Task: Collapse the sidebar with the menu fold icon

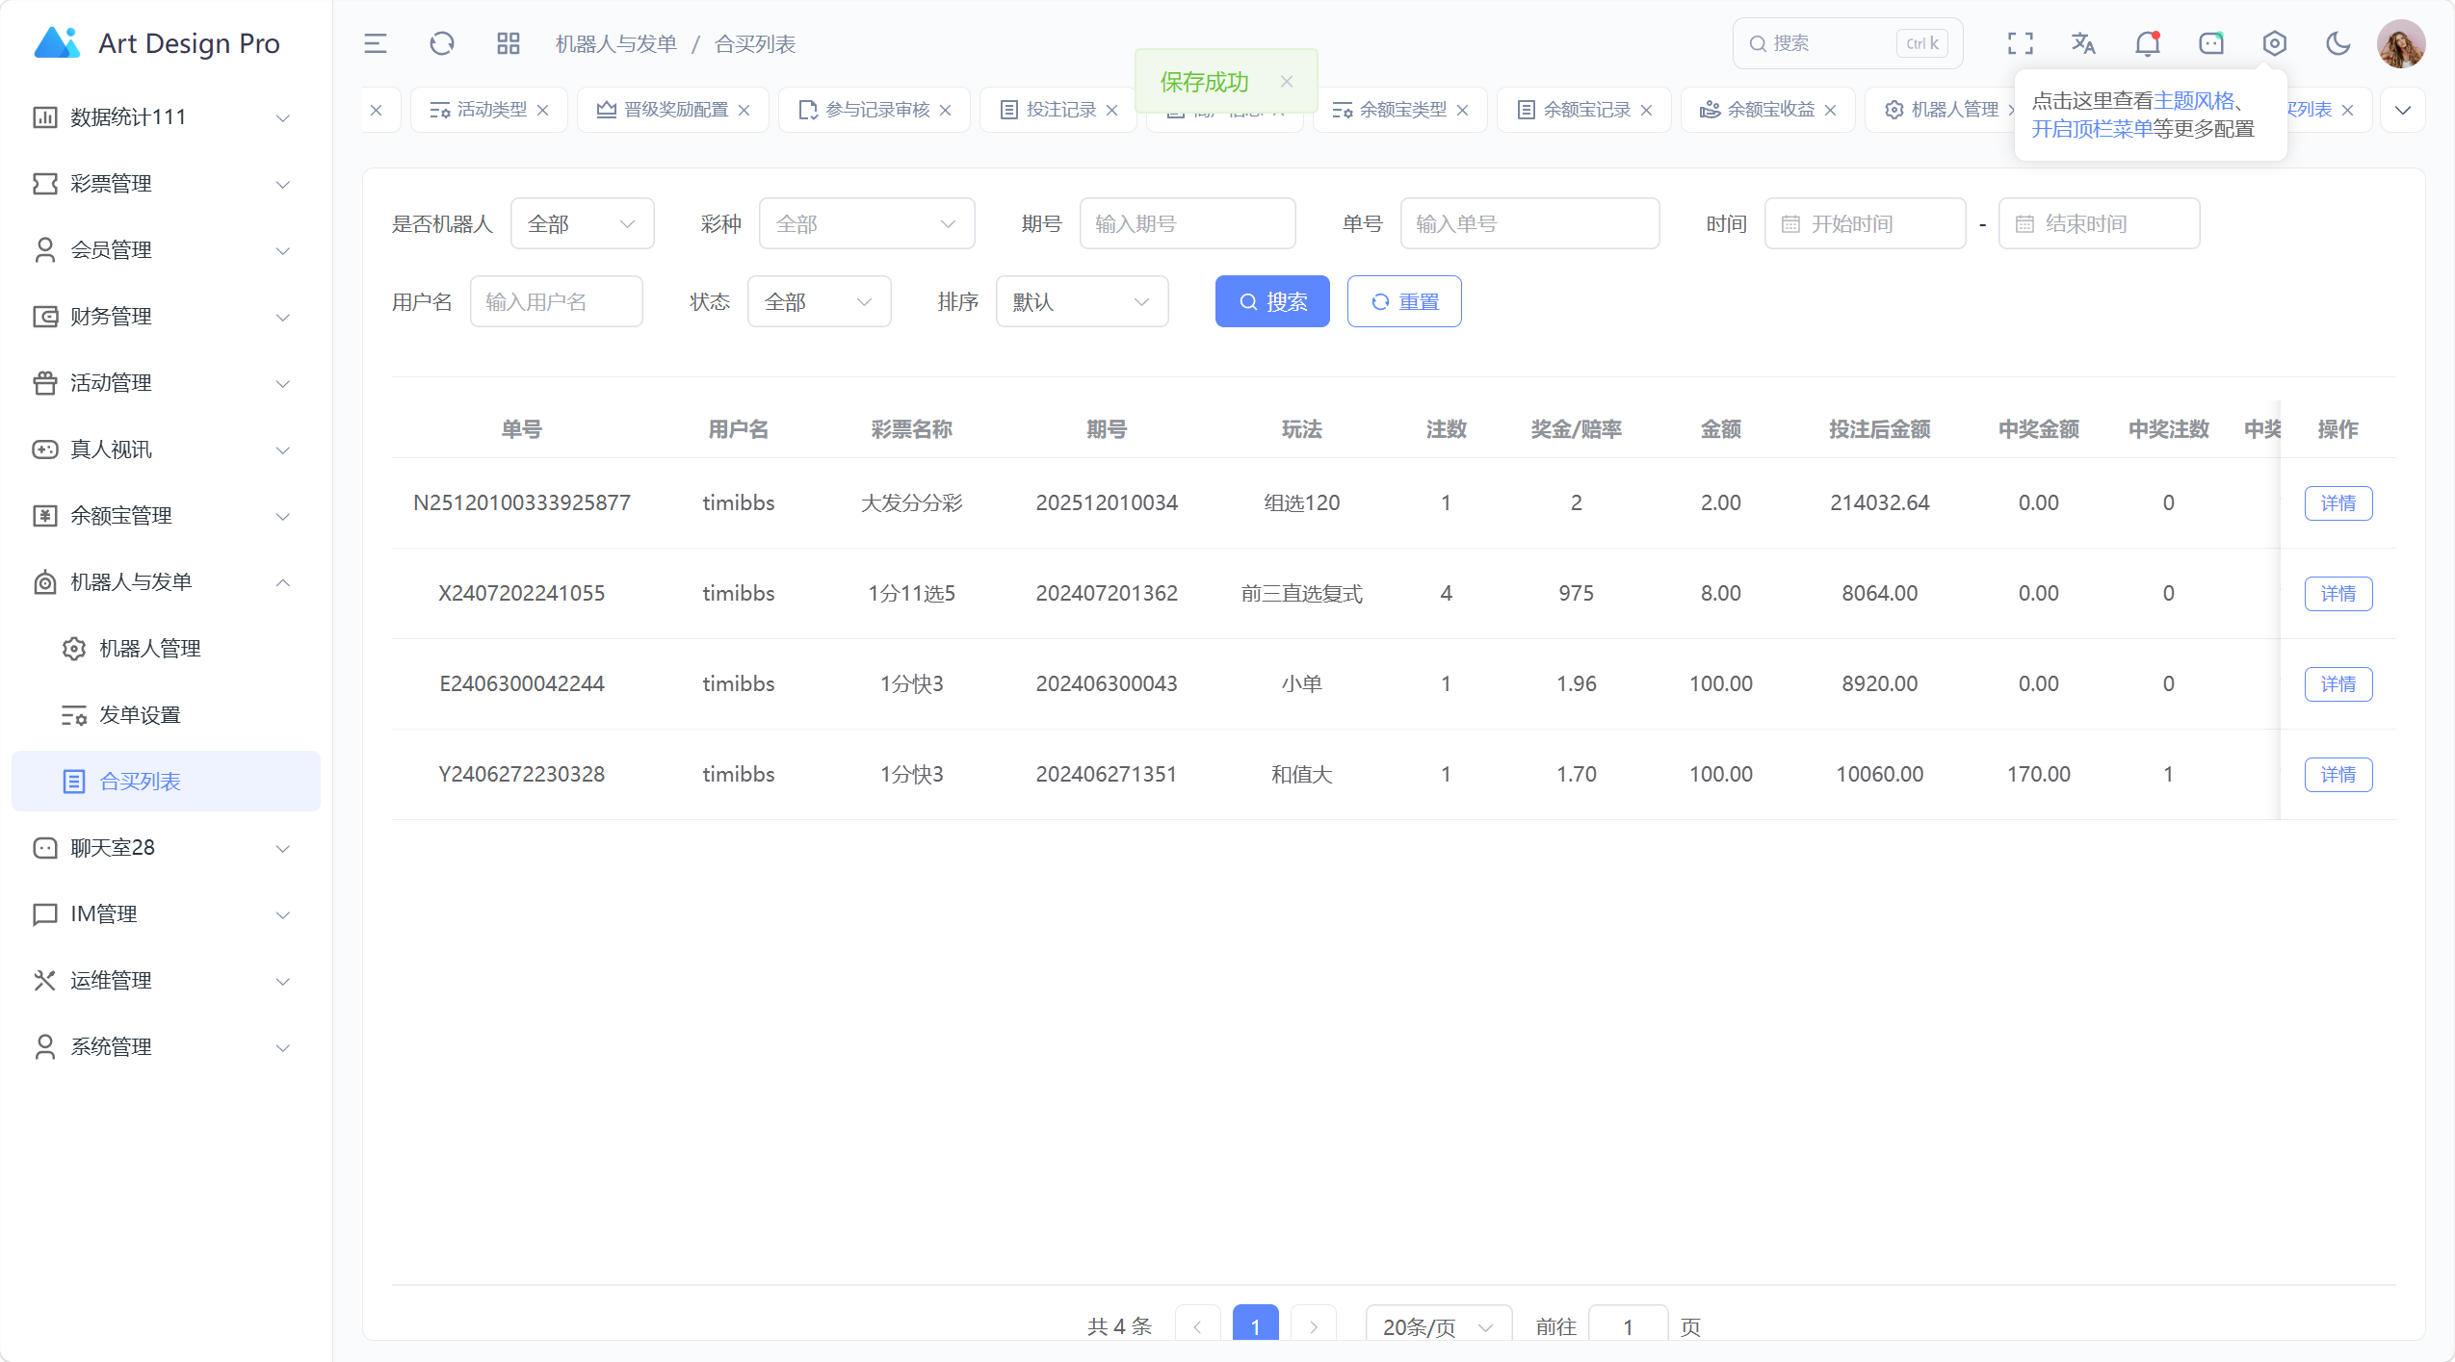Action: (375, 43)
